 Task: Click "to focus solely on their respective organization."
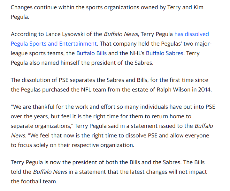click(x=73, y=145)
